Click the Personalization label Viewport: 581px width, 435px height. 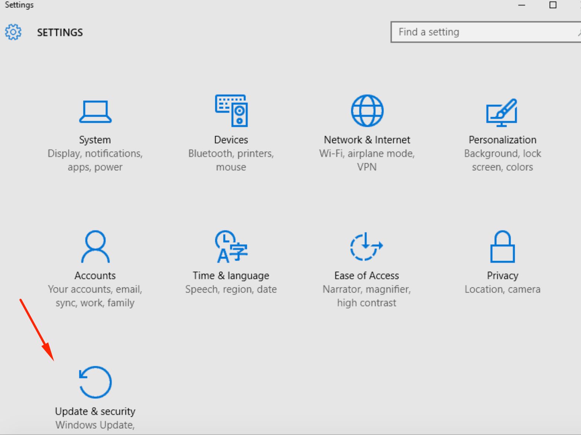point(502,140)
